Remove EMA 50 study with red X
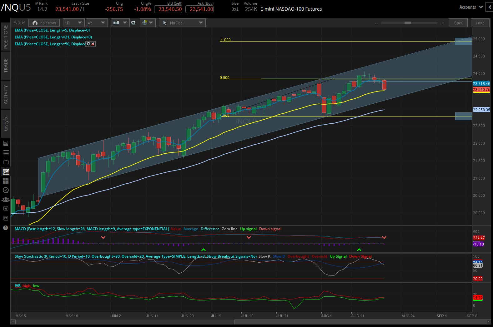 pyautogui.click(x=93, y=44)
